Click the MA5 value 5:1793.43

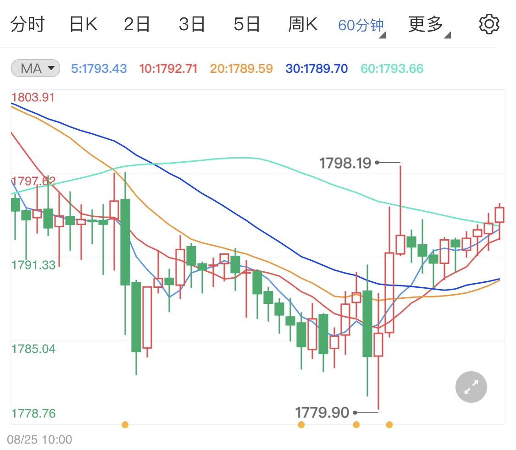tap(99, 69)
